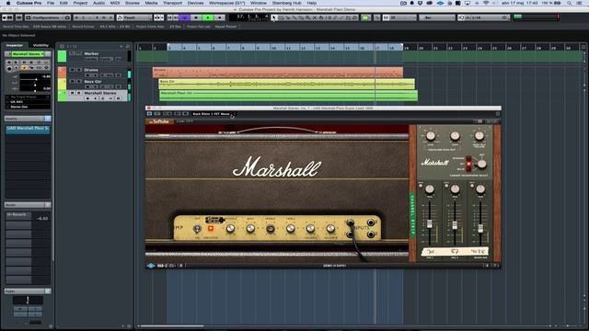Image resolution: width=589 pixels, height=331 pixels.
Task: Open the MIDI menu
Action: point(115,3)
